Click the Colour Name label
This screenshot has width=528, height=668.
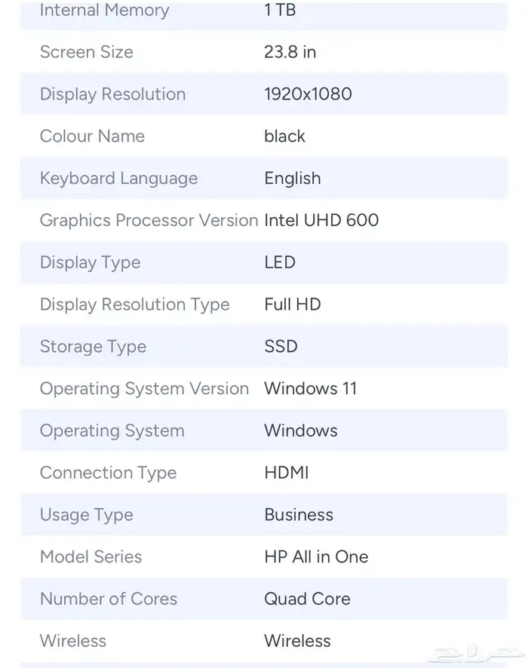click(92, 136)
